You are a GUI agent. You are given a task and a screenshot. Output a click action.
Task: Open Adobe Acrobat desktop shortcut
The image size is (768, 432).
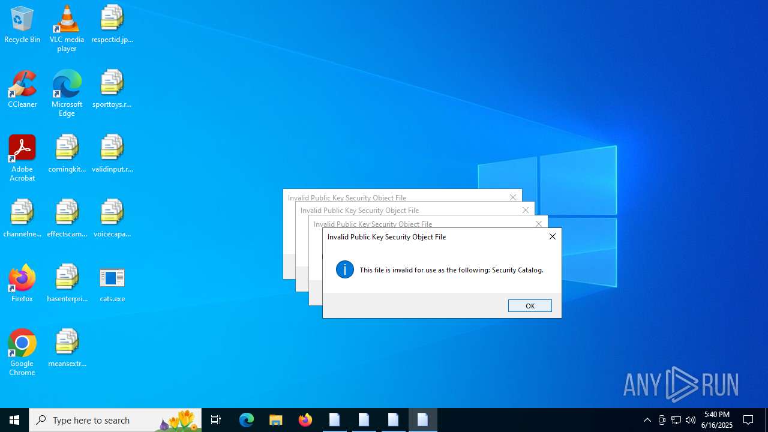pyautogui.click(x=22, y=158)
